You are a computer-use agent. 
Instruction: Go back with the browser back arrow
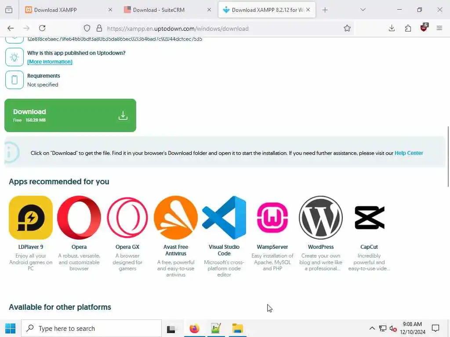[x=11, y=28]
